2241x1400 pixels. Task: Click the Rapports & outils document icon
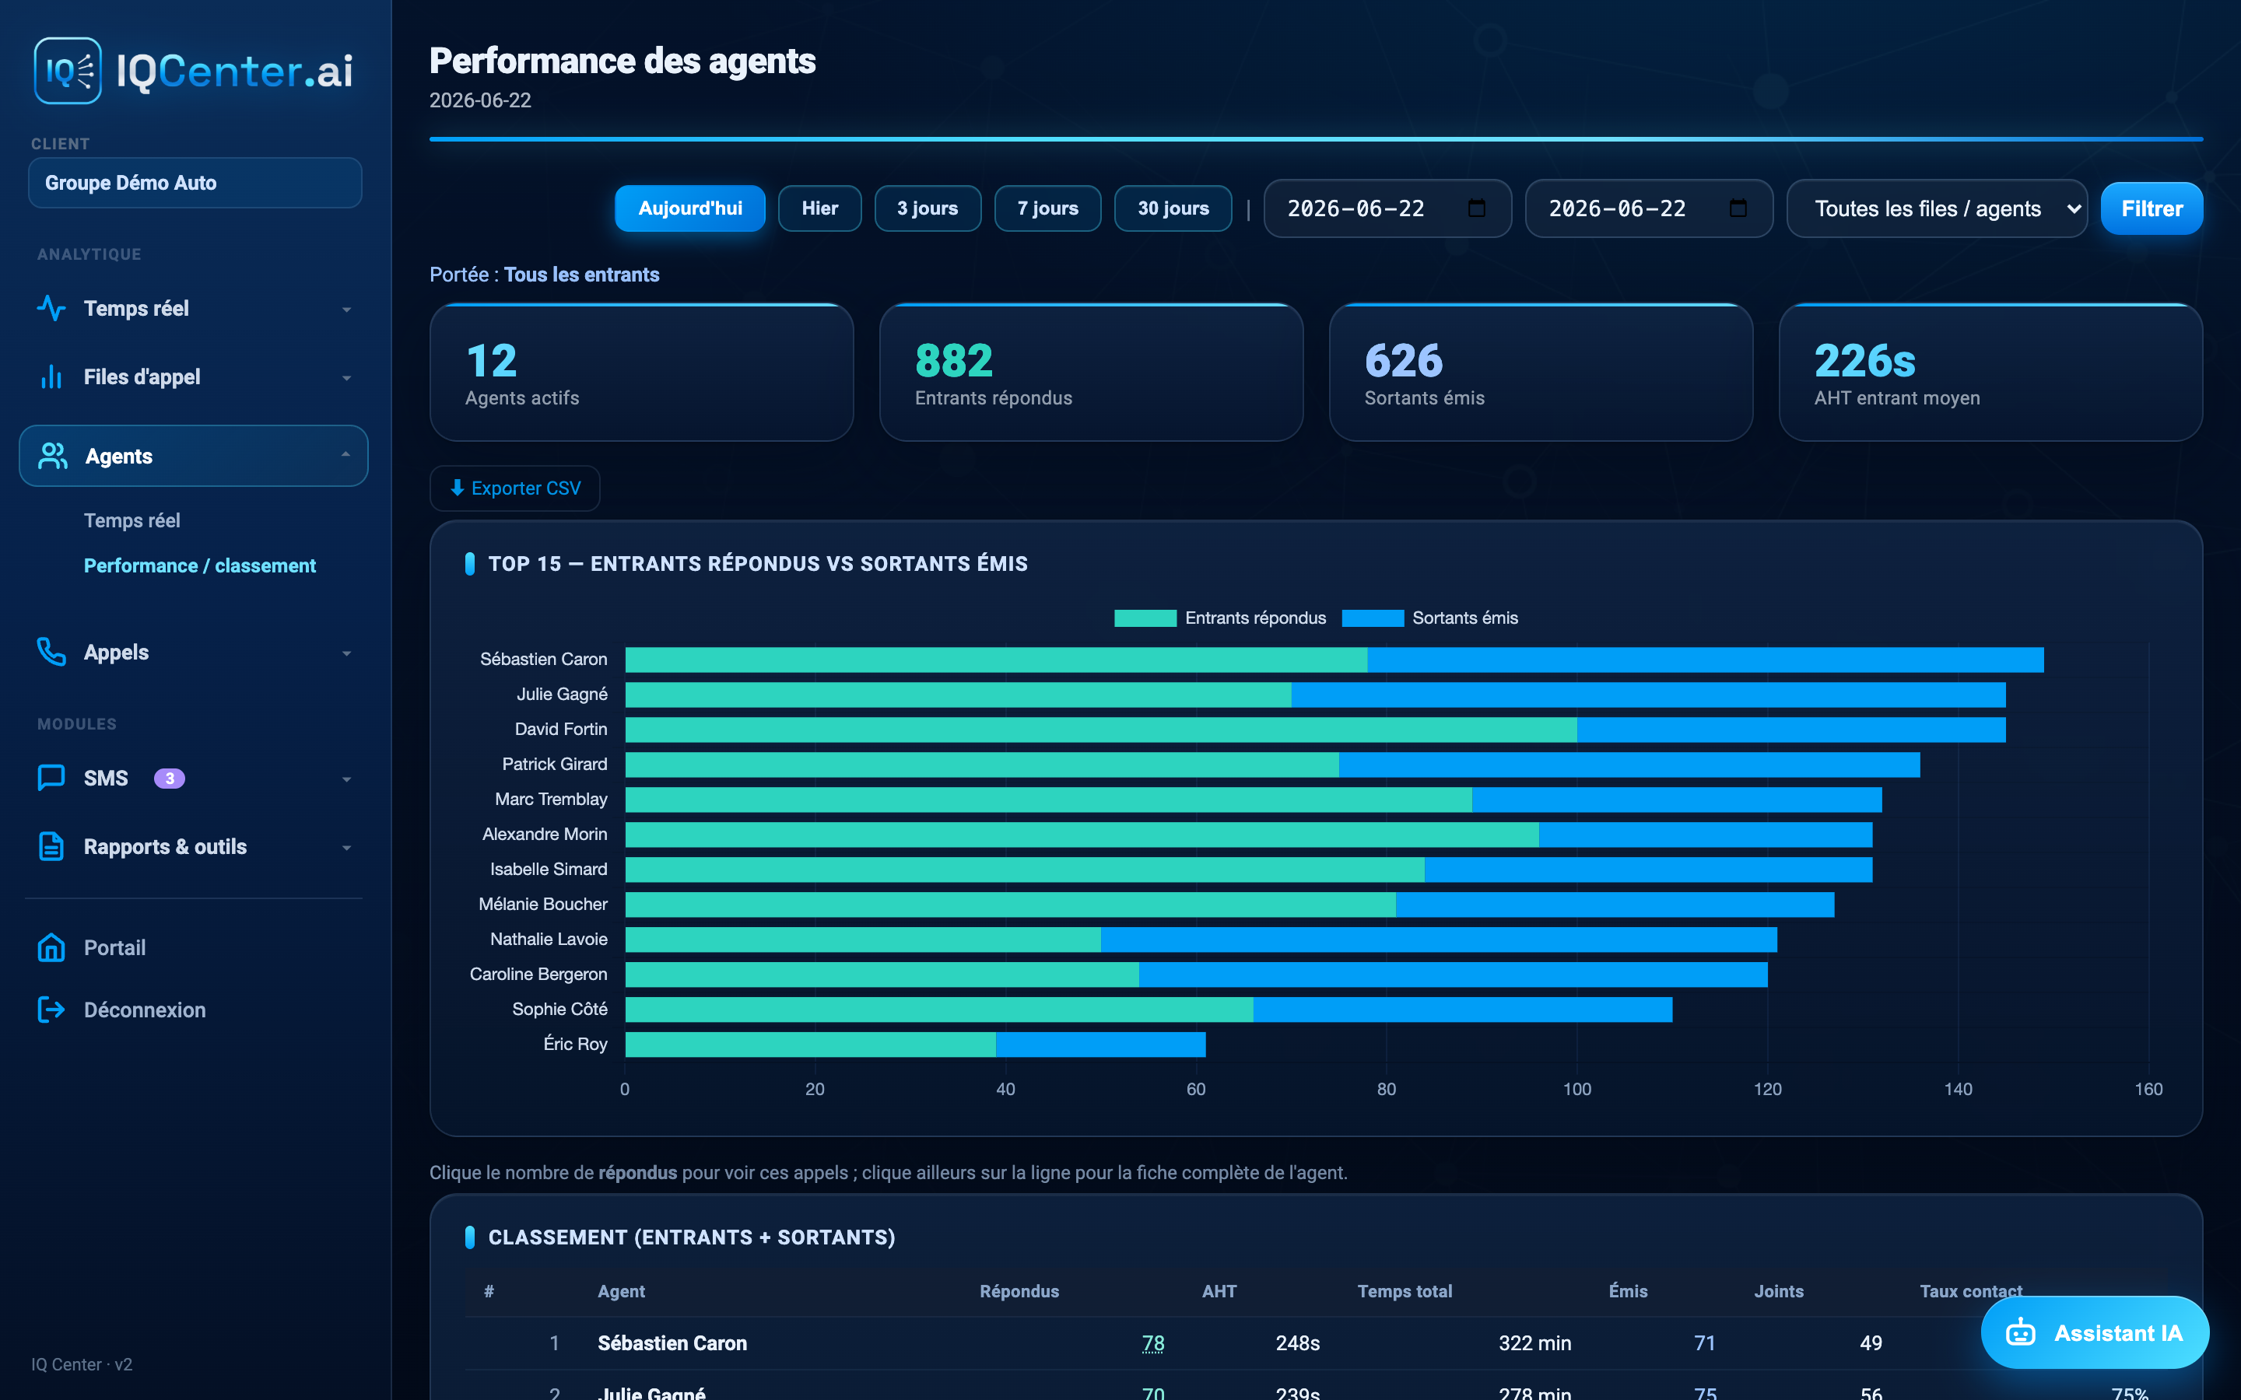click(51, 846)
